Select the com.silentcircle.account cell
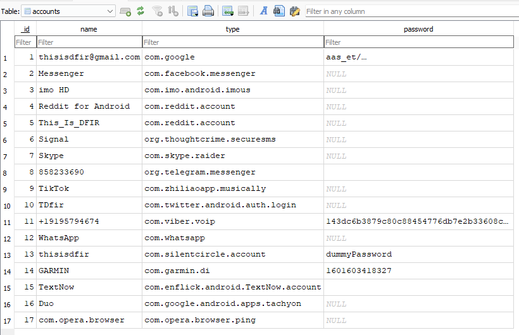This screenshot has height=335, width=519. (233, 254)
